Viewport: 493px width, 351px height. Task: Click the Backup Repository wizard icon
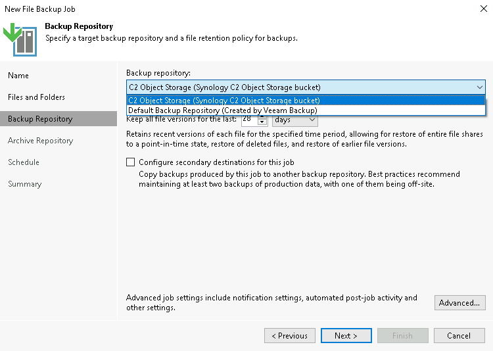pos(20,39)
